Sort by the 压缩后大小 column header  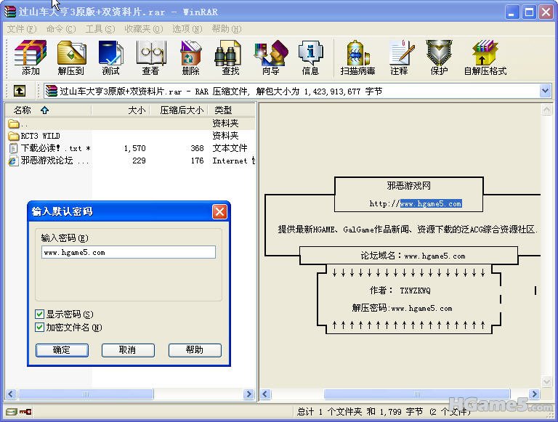coord(179,110)
